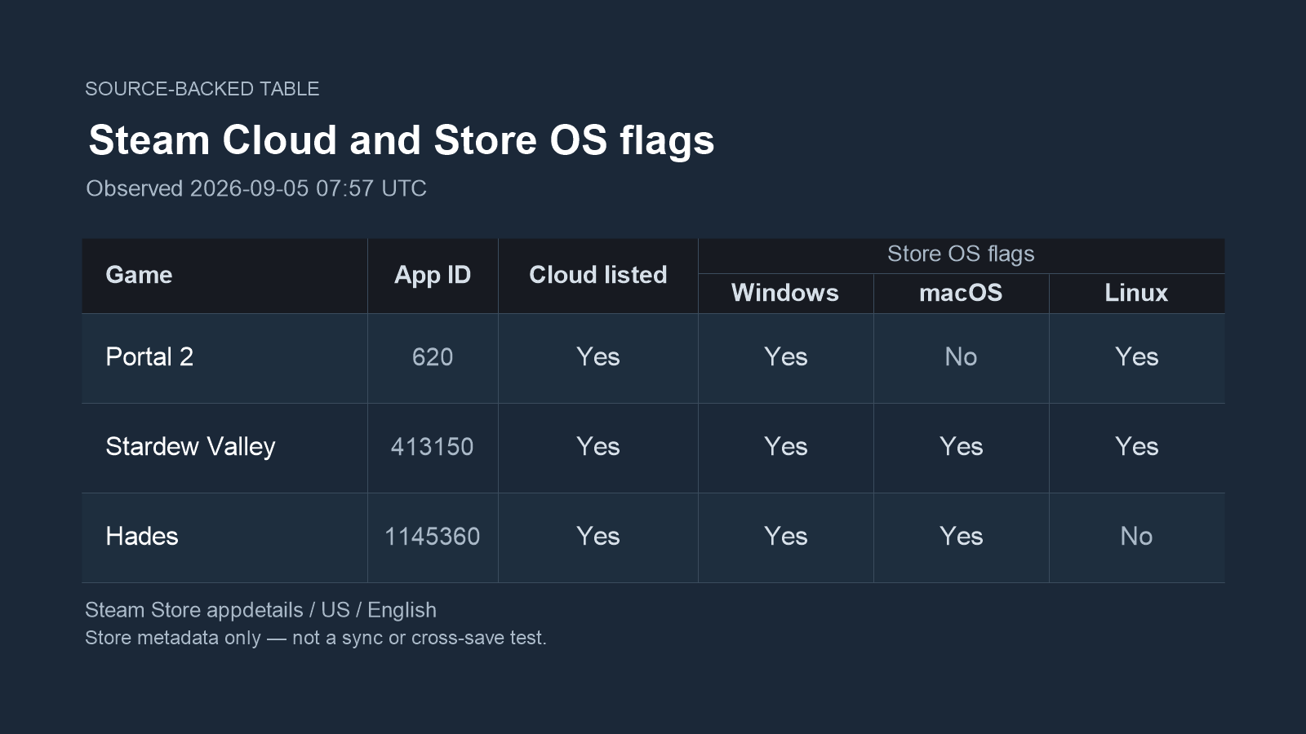The height and width of the screenshot is (734, 1306).
Task: Click Stardew Valley's Cloud listed 'Yes' cell
Action: [598, 448]
